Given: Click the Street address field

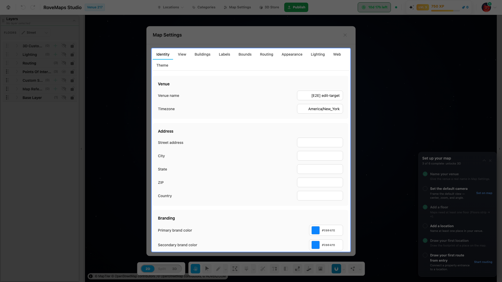Looking at the screenshot, I should (320, 143).
